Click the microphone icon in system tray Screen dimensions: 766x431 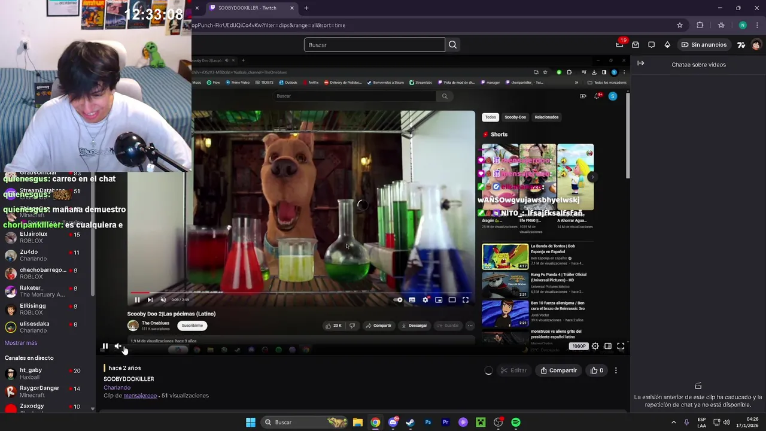(x=686, y=422)
